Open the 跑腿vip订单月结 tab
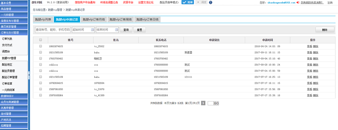Viewport: 338px width, 130px height. click(94, 19)
